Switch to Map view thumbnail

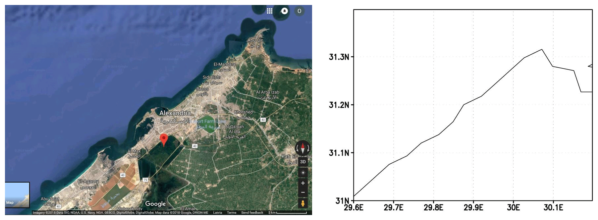tap(17, 195)
